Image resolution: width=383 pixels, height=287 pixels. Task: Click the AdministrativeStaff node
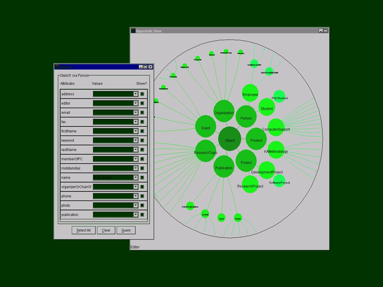click(x=269, y=71)
